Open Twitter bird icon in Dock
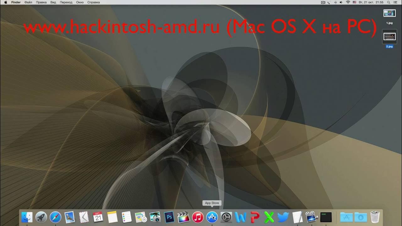Screen dimensions: 402x226 pyautogui.click(x=283, y=217)
